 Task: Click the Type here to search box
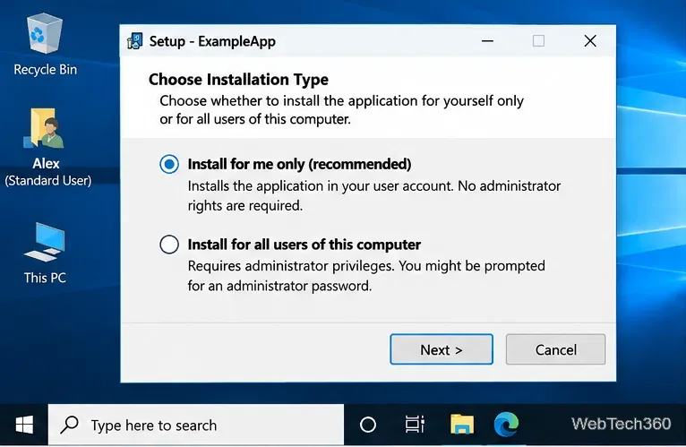point(196,425)
